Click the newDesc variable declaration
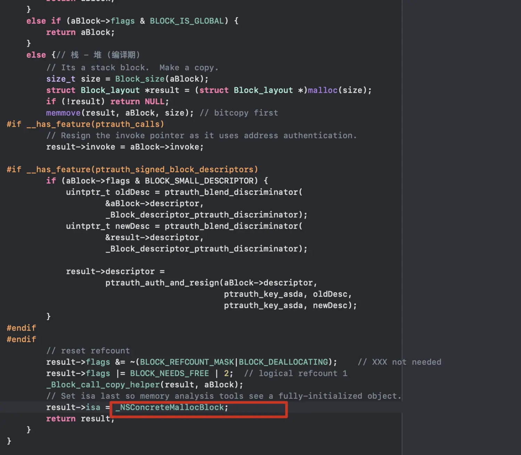This screenshot has height=455, width=521. [132, 226]
